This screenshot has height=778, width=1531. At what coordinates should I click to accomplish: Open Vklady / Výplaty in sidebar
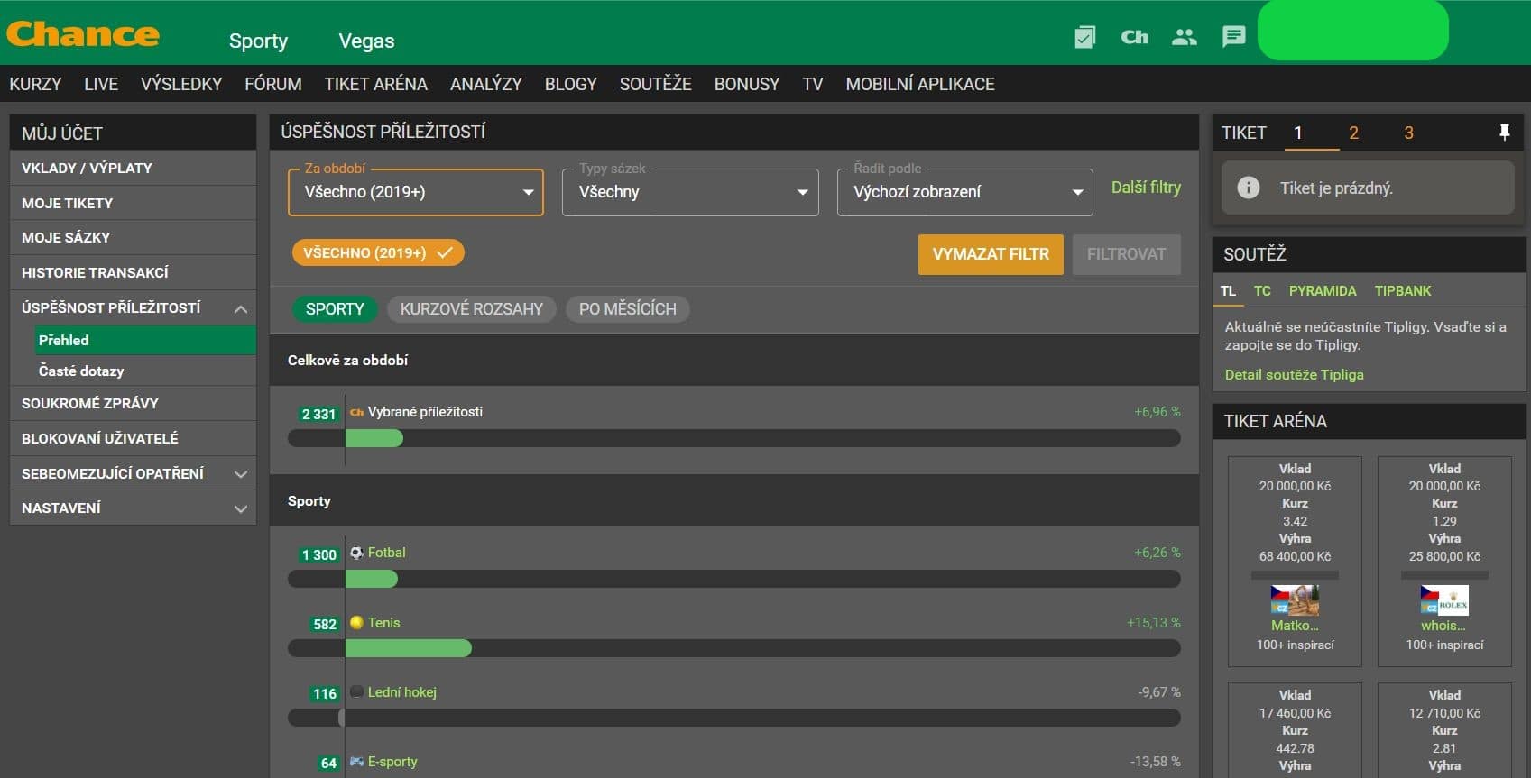(133, 169)
